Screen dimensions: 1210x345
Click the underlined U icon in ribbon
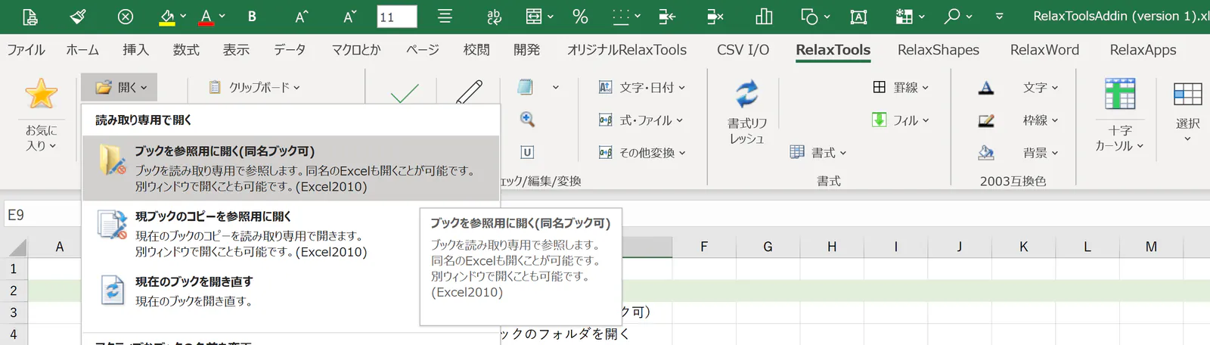point(527,152)
